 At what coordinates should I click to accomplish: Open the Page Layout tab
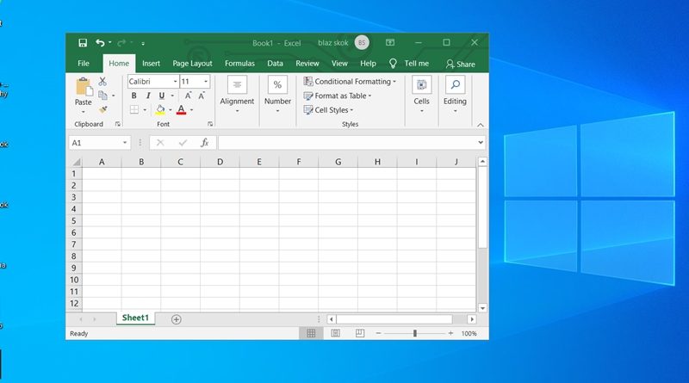coord(192,63)
